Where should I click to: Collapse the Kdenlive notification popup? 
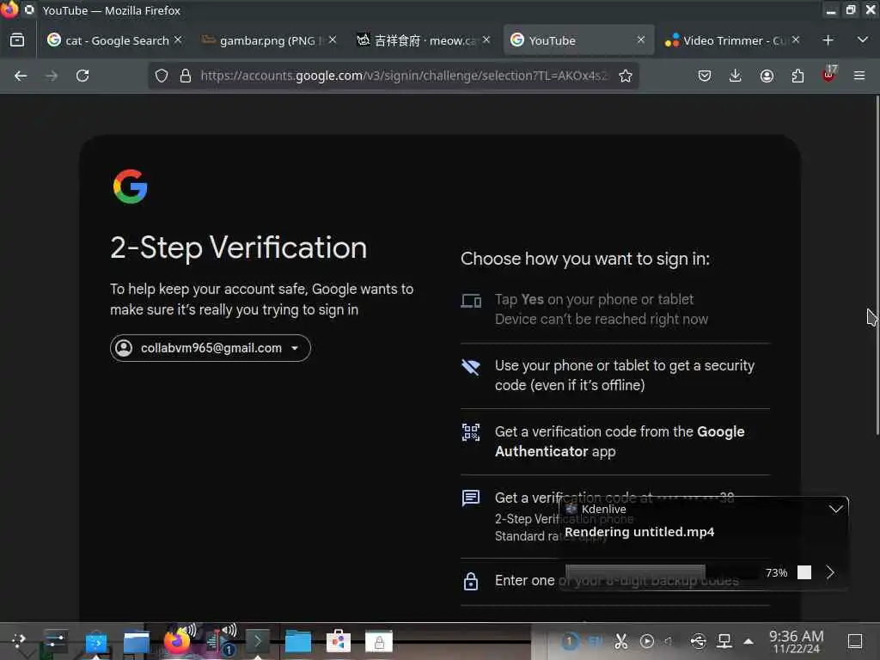click(835, 509)
